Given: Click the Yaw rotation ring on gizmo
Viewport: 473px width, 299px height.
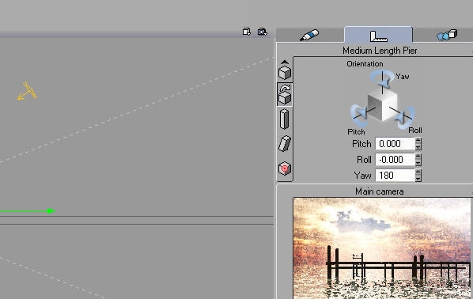Looking at the screenshot, I should (x=382, y=78).
